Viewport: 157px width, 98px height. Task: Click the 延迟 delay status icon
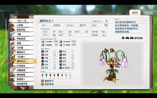point(61,65)
